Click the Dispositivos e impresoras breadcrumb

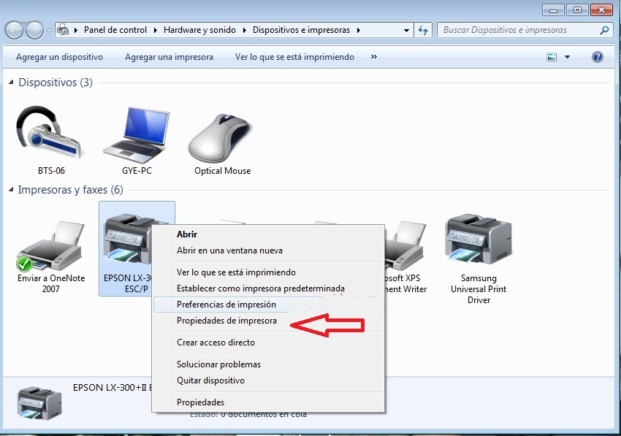coord(302,30)
